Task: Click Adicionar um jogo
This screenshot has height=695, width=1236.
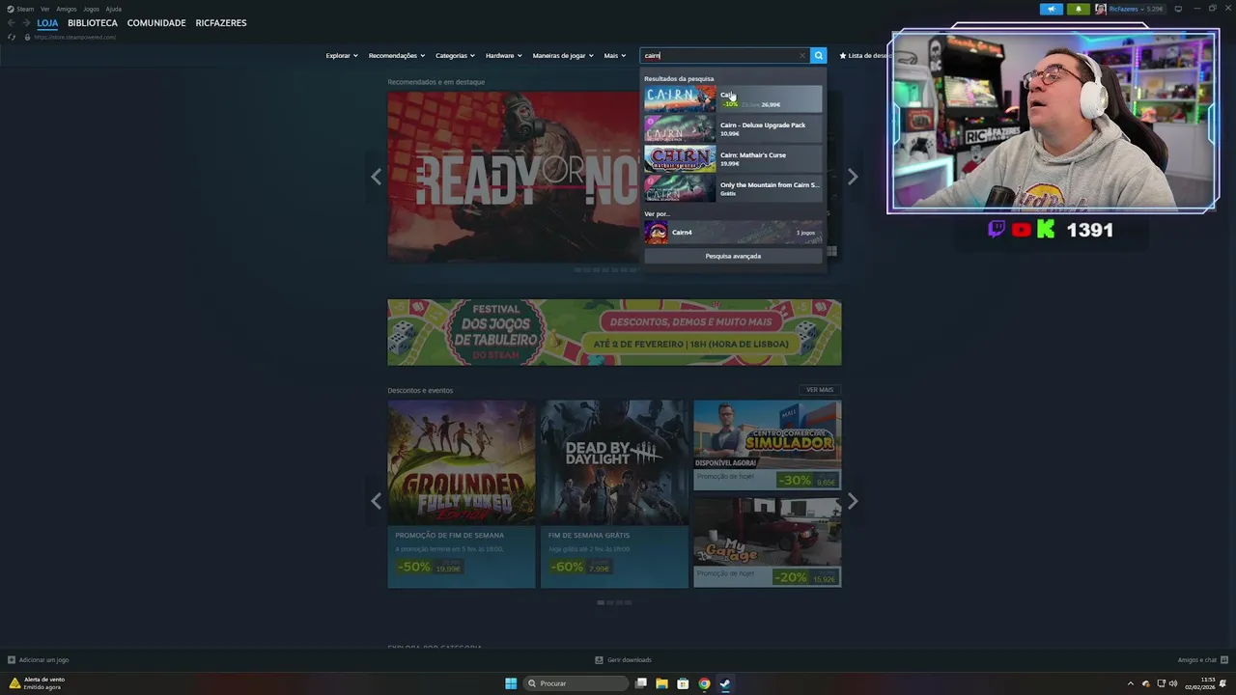Action: [x=38, y=660]
